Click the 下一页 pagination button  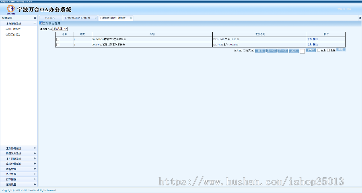click(x=283, y=51)
